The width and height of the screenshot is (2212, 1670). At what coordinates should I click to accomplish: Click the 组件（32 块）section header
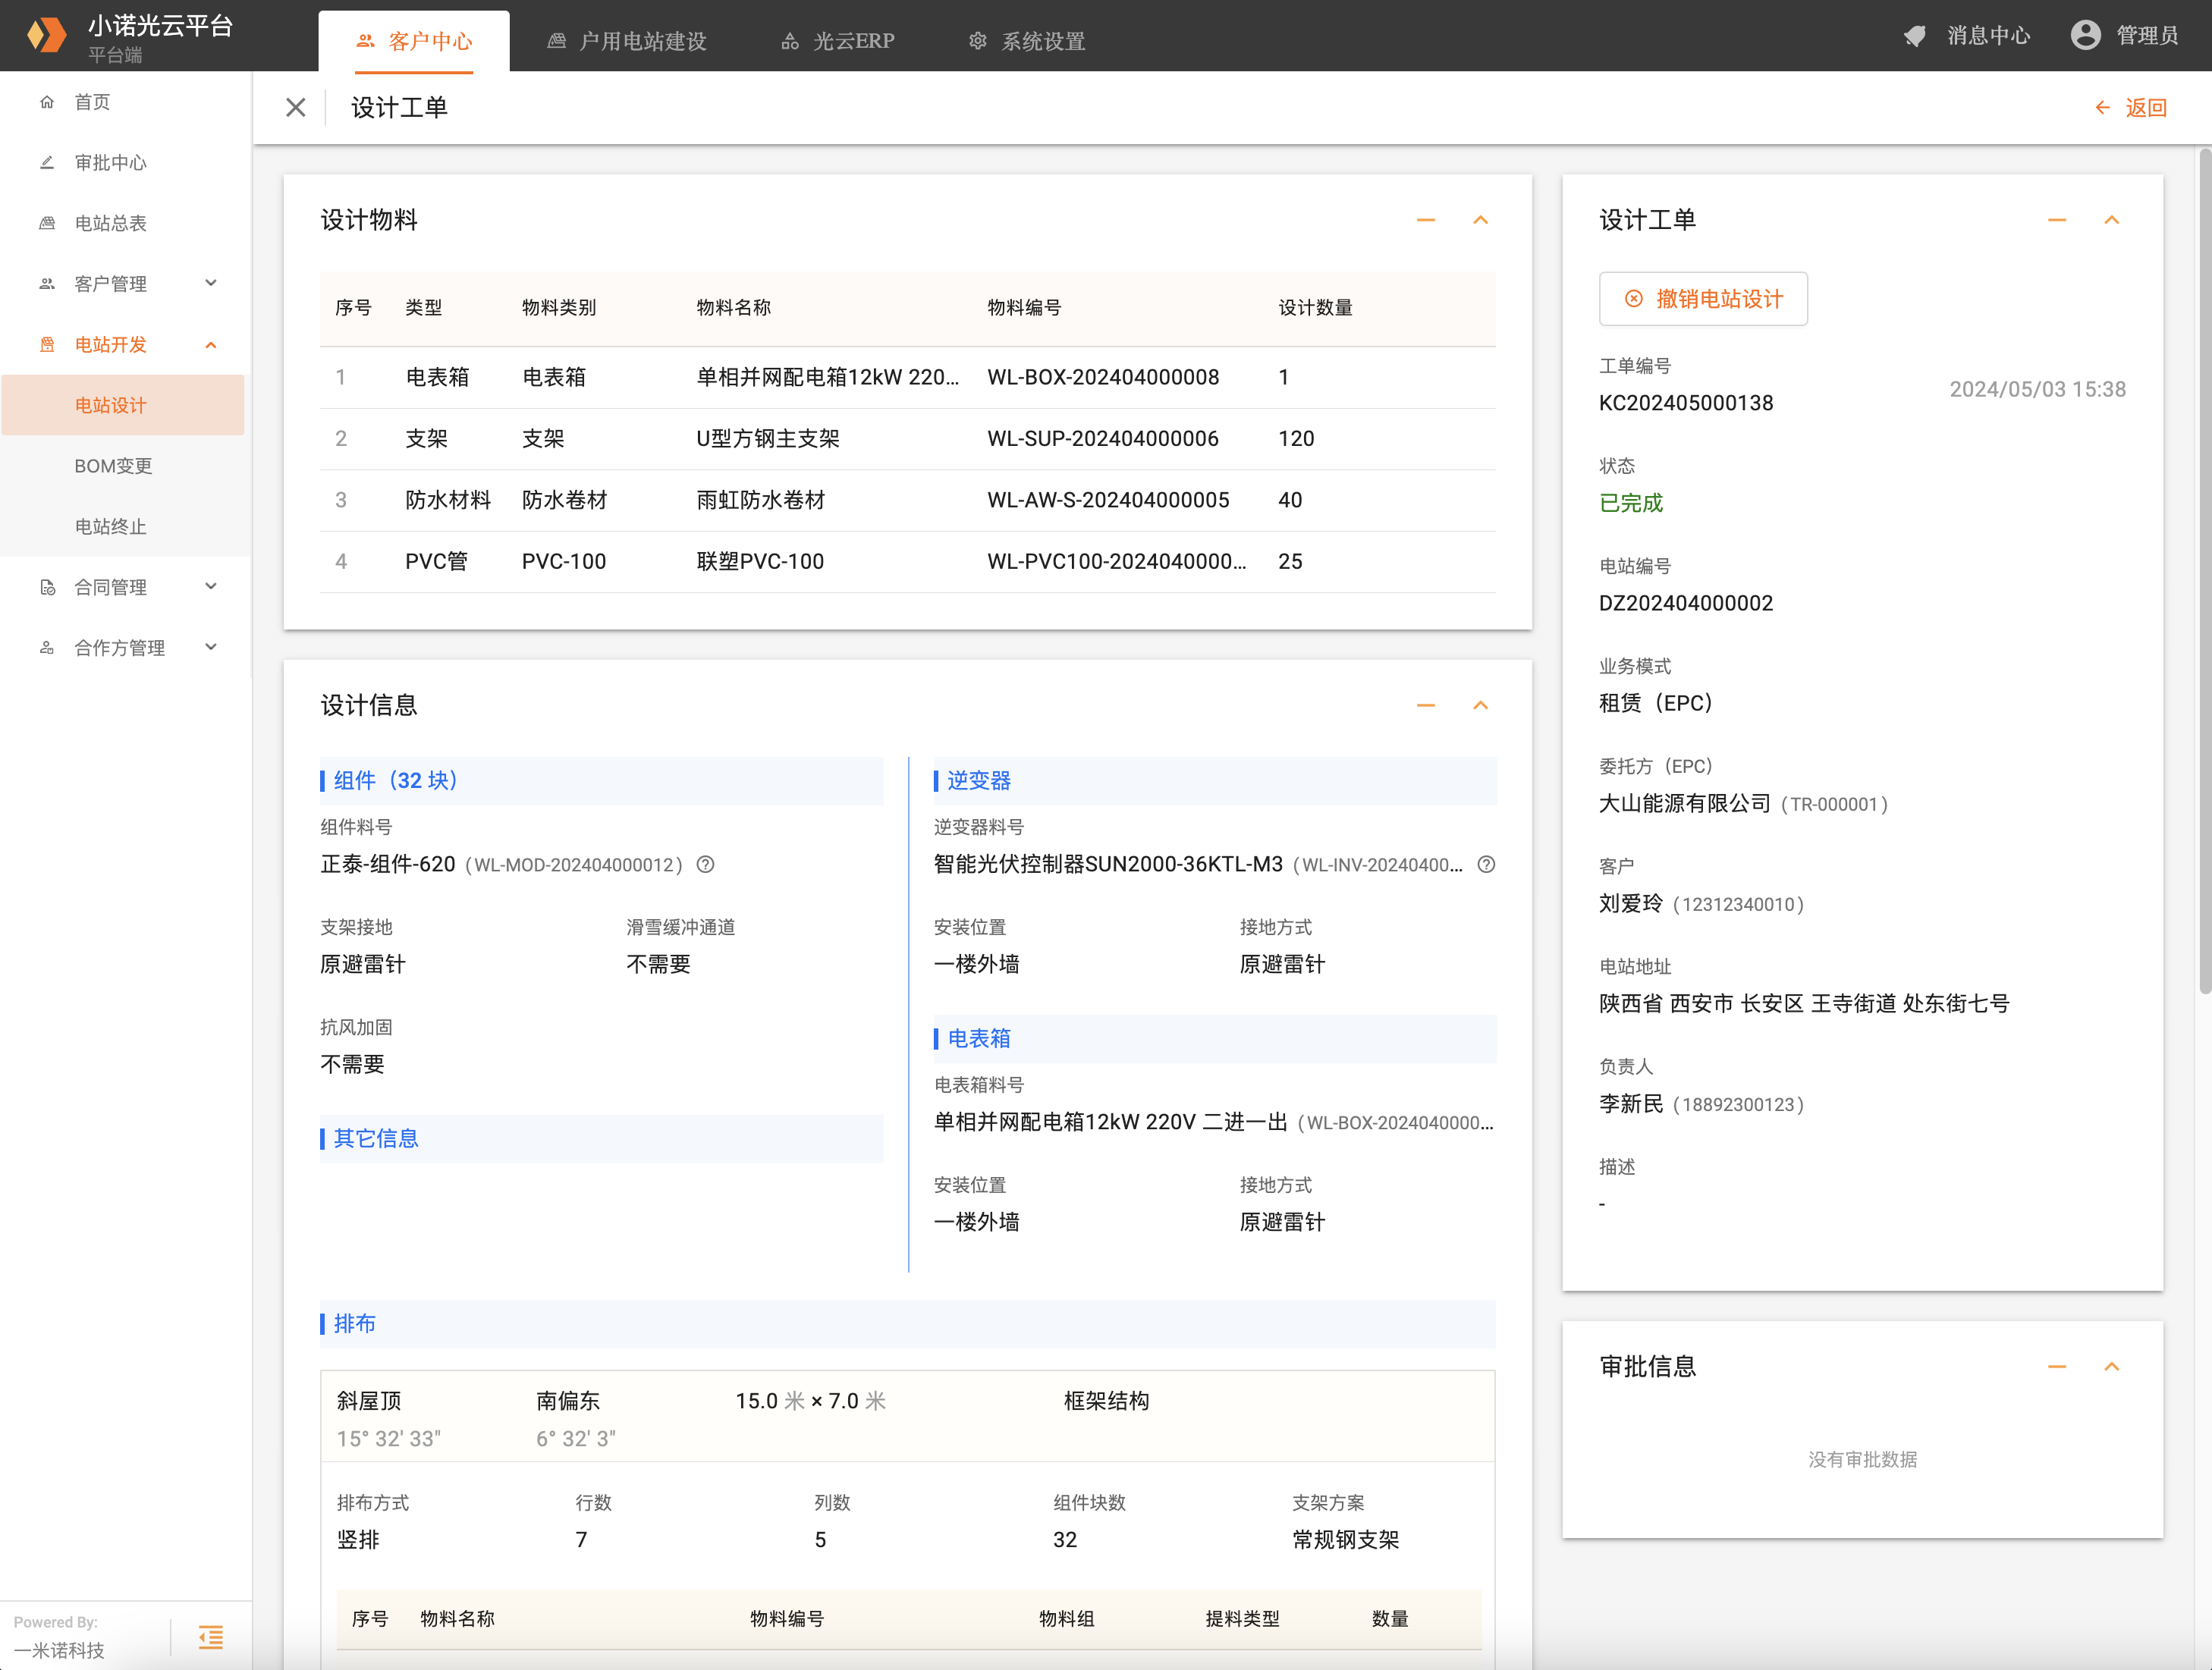tap(601, 780)
